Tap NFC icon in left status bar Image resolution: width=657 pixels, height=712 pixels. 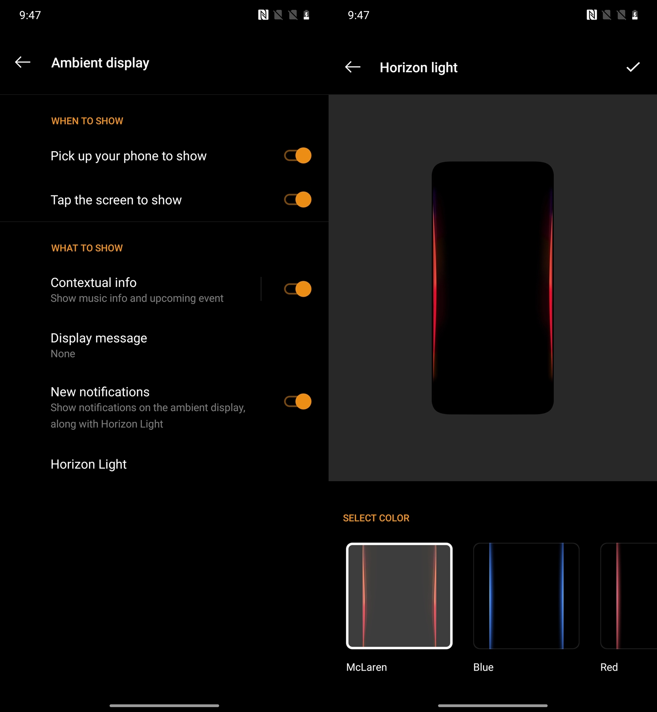click(x=263, y=15)
